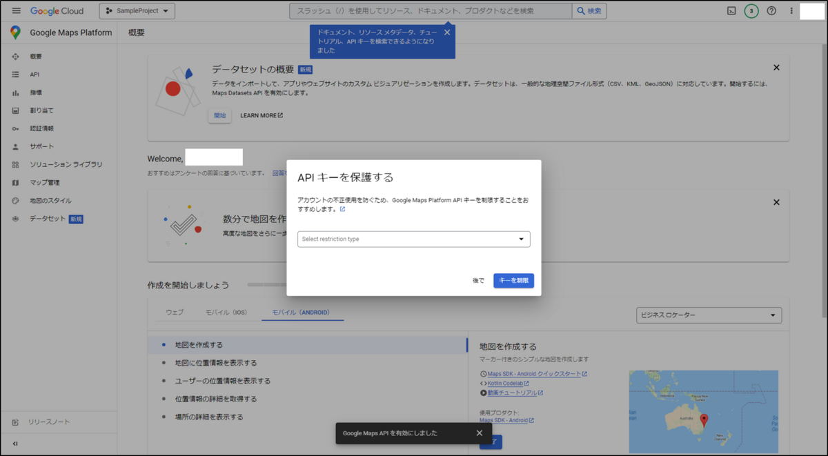828x456 pixels.
Task: Click the dropdown arrow in restriction field
Action: 522,239
